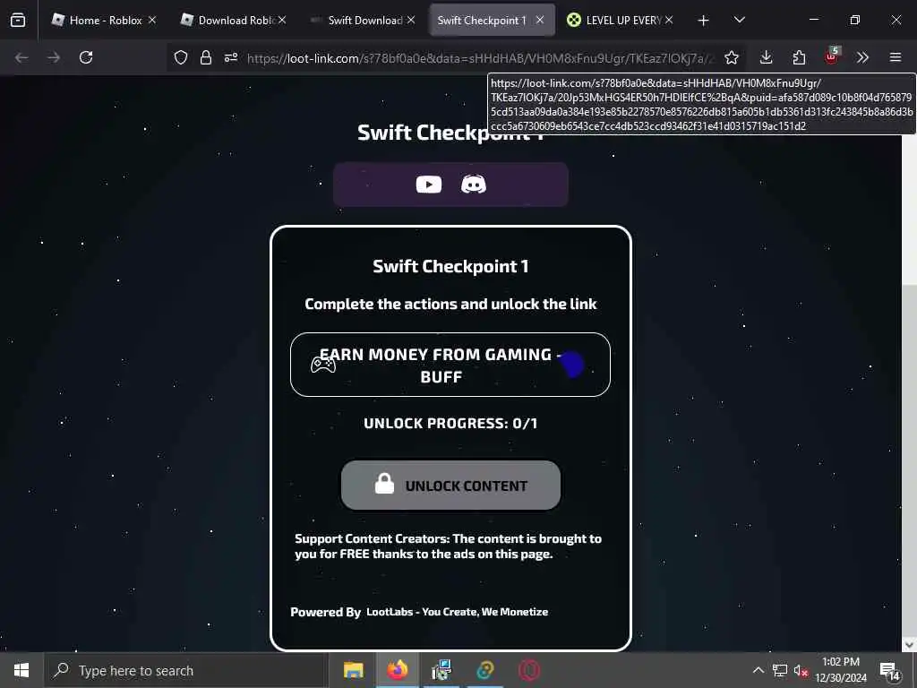Close the Swift Download tab
Screen dimensions: 917x688
tap(411, 20)
